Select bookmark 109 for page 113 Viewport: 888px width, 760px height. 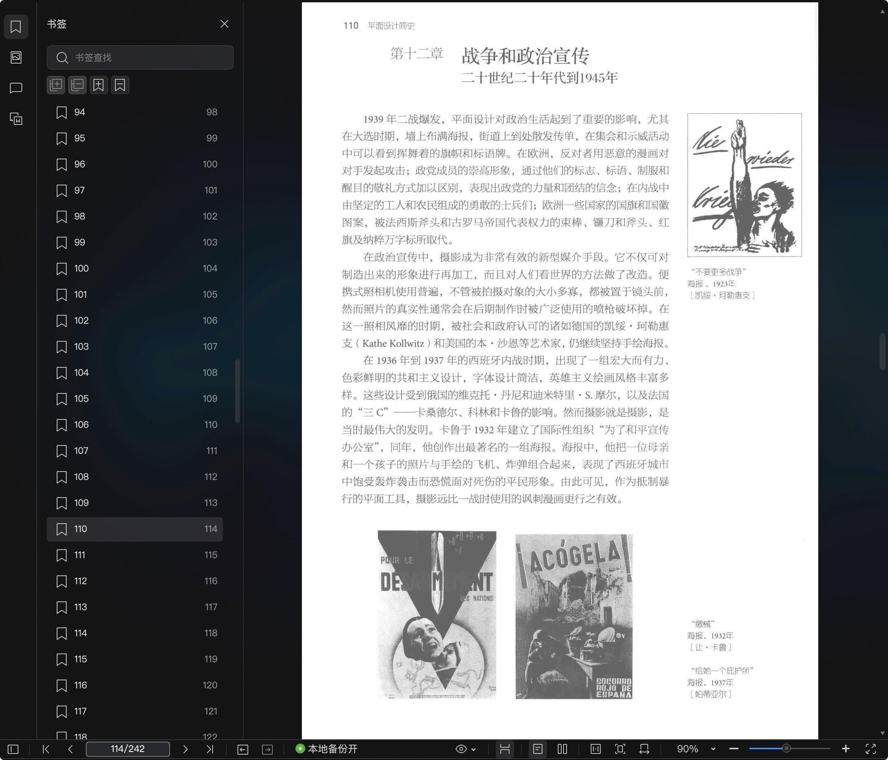click(x=135, y=503)
